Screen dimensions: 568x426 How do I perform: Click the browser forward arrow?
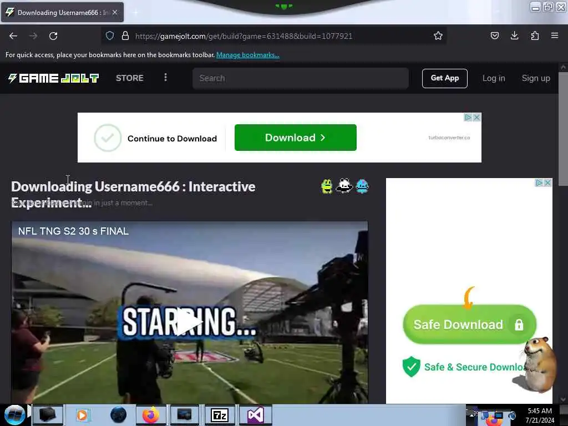click(33, 36)
